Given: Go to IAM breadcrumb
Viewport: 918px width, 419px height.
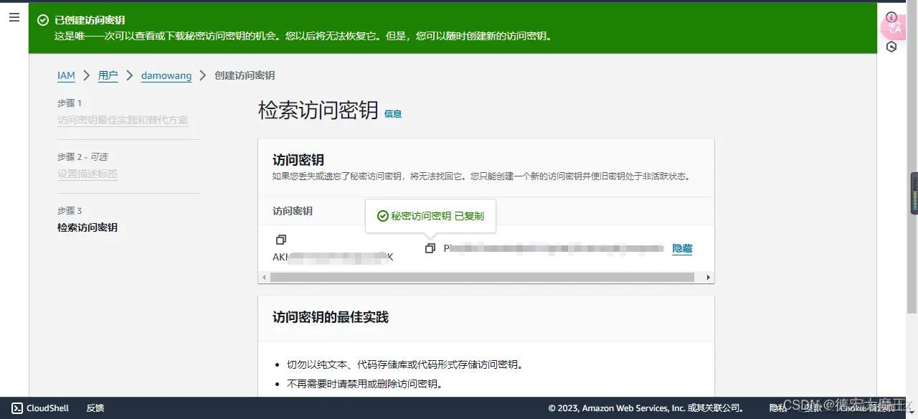Looking at the screenshot, I should pyautogui.click(x=66, y=75).
